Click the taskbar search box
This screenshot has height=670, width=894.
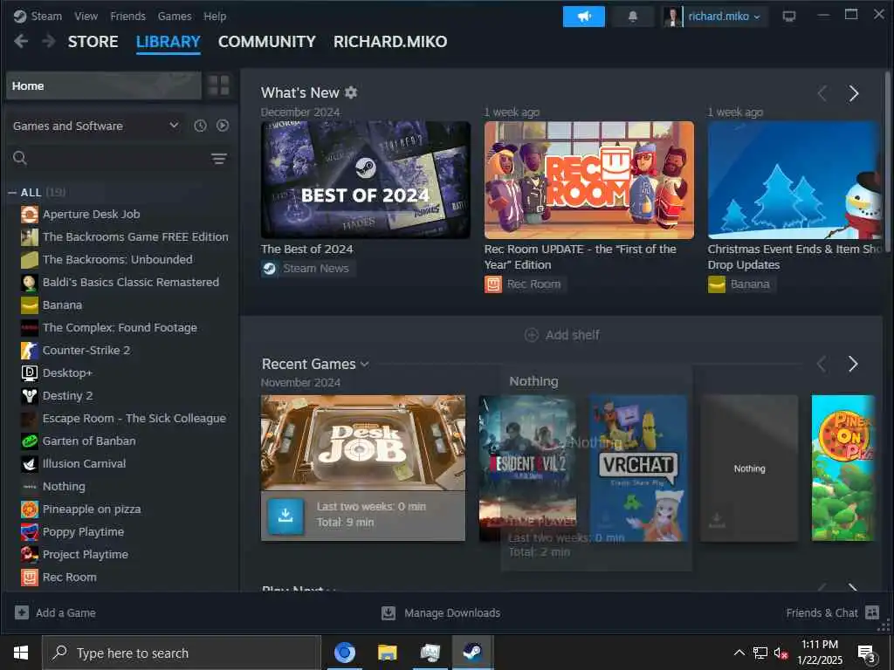pyautogui.click(x=182, y=653)
